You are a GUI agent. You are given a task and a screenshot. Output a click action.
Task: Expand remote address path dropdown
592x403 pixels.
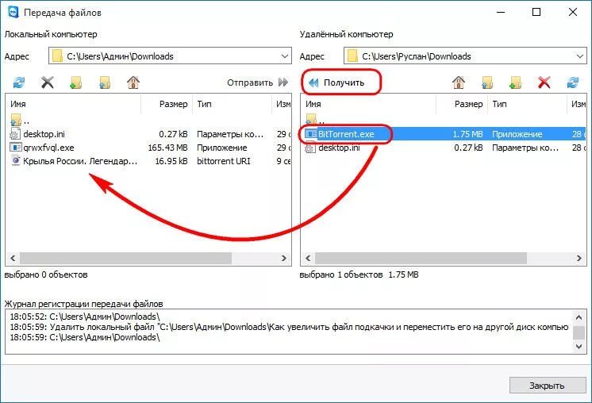tap(580, 56)
